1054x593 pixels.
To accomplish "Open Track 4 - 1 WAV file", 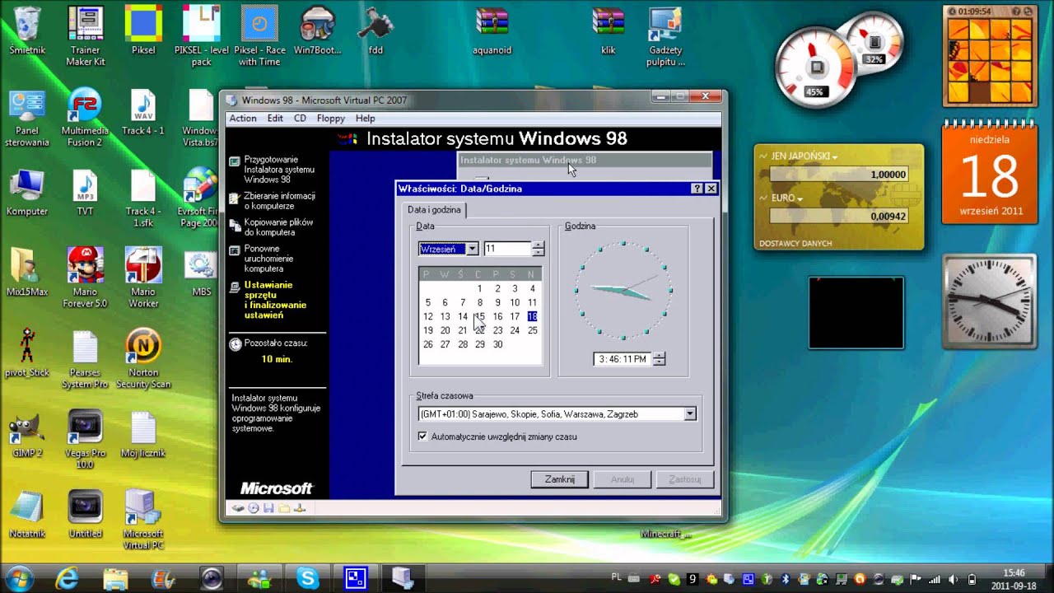I will click(143, 111).
